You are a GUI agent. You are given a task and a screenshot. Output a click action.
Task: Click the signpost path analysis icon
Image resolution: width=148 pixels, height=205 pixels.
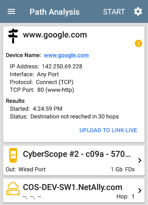click(x=13, y=36)
